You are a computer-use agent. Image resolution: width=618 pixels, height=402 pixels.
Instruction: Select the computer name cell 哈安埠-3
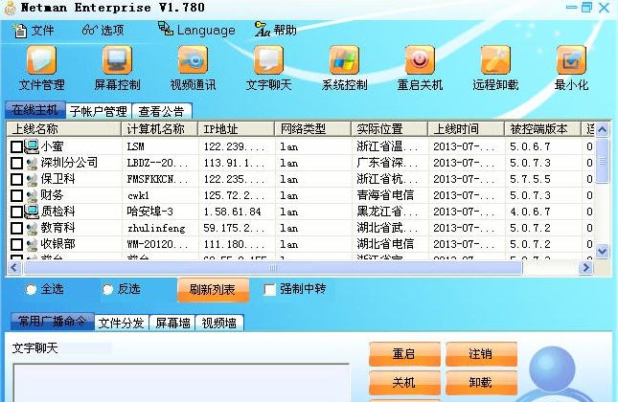pos(150,212)
